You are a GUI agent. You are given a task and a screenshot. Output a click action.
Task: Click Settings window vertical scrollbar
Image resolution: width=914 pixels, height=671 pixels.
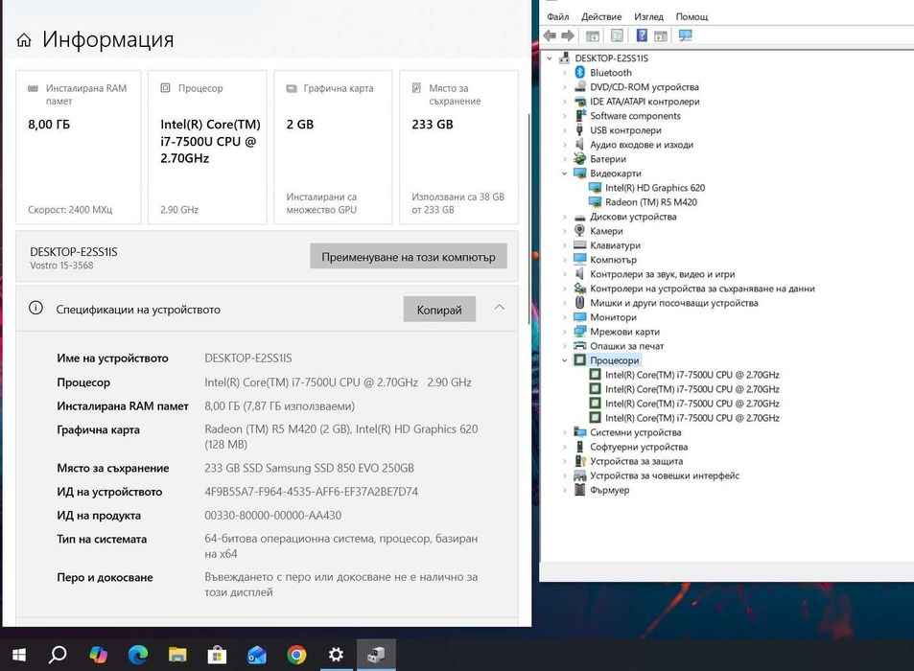coord(529,219)
